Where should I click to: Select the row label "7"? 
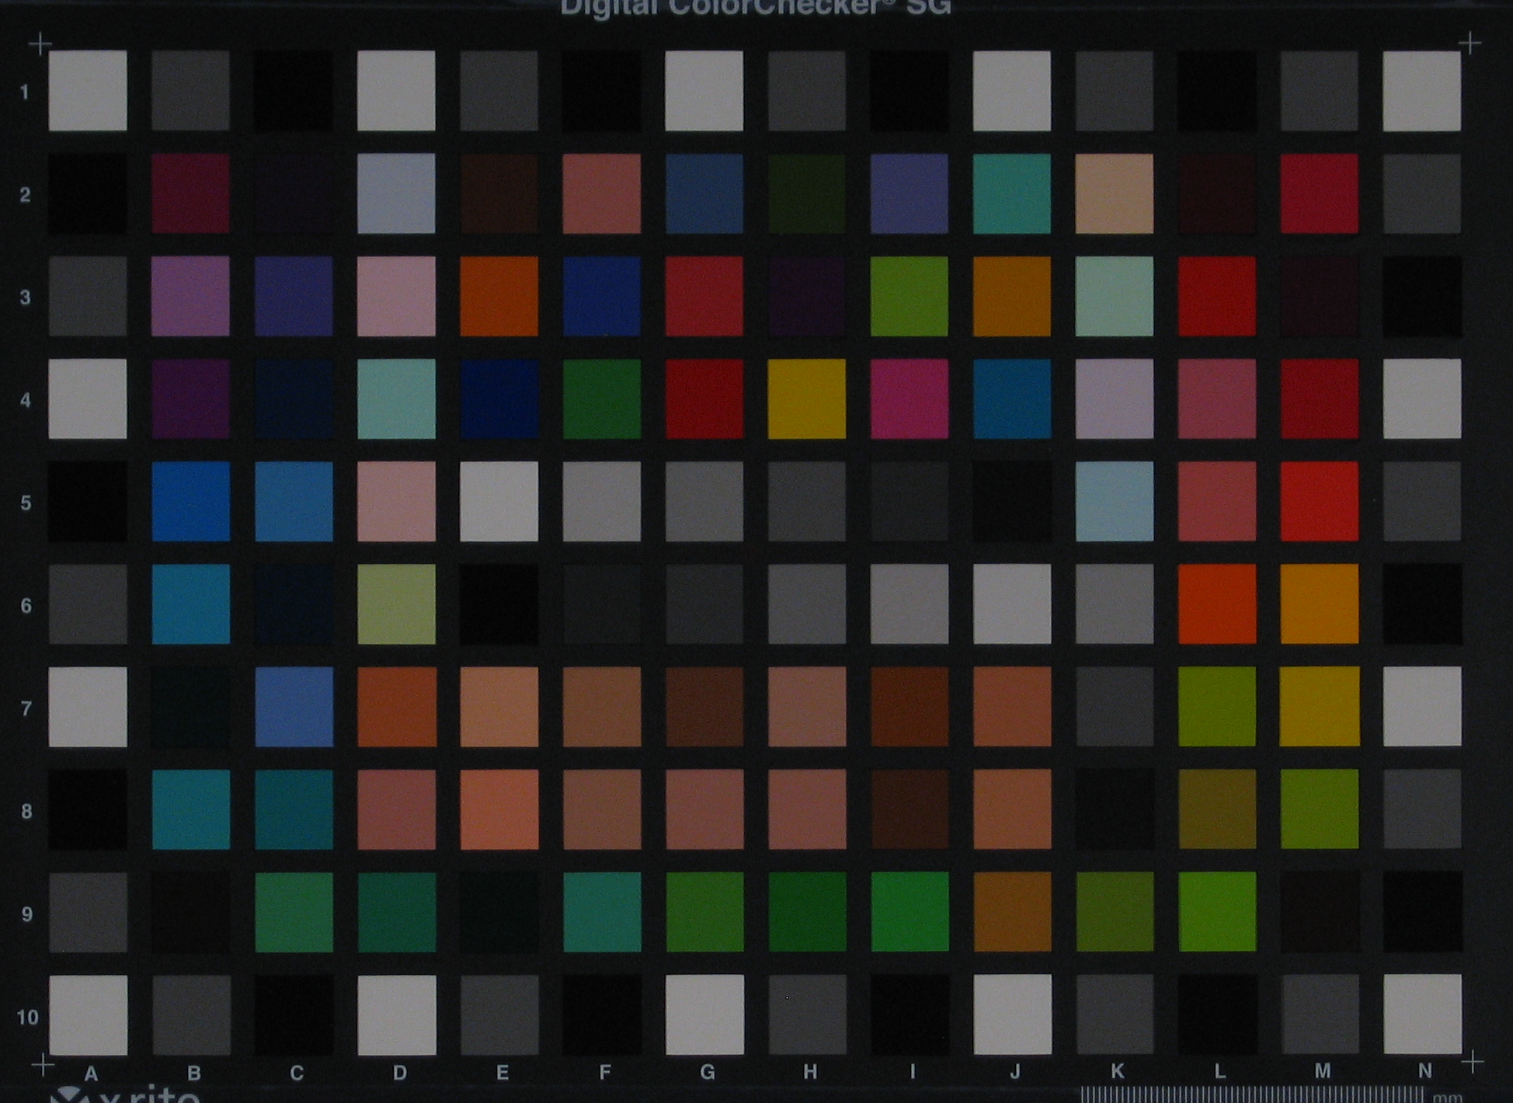point(26,708)
